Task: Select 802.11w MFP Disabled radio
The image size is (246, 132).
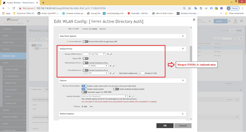Action: (81, 29)
